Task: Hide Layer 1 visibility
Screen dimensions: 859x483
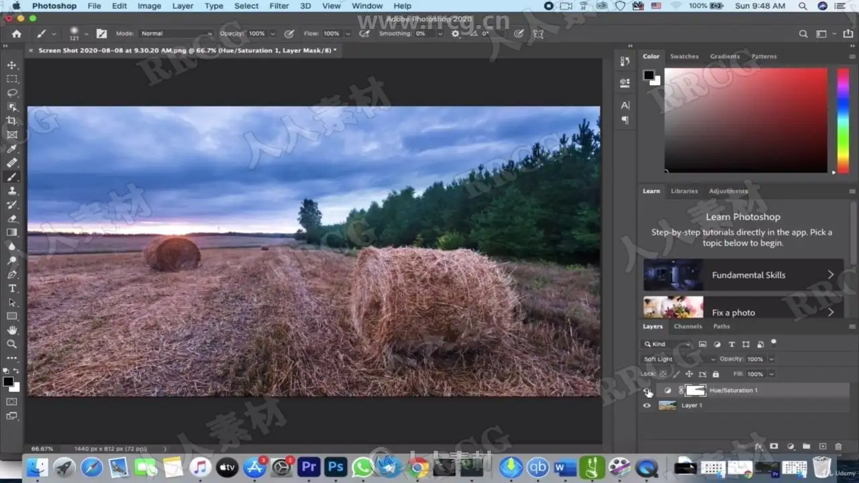Action: 647,406
